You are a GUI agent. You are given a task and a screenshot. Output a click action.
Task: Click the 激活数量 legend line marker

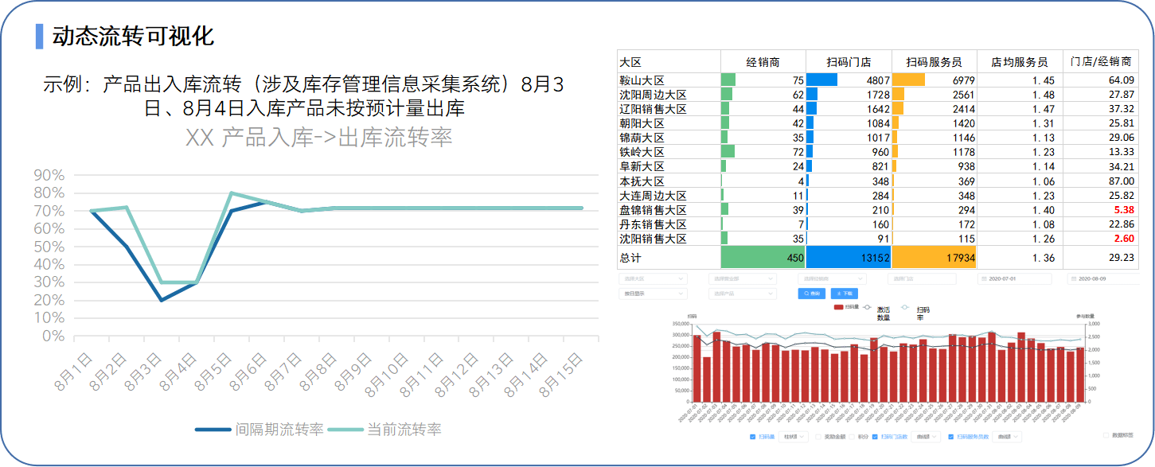point(868,307)
